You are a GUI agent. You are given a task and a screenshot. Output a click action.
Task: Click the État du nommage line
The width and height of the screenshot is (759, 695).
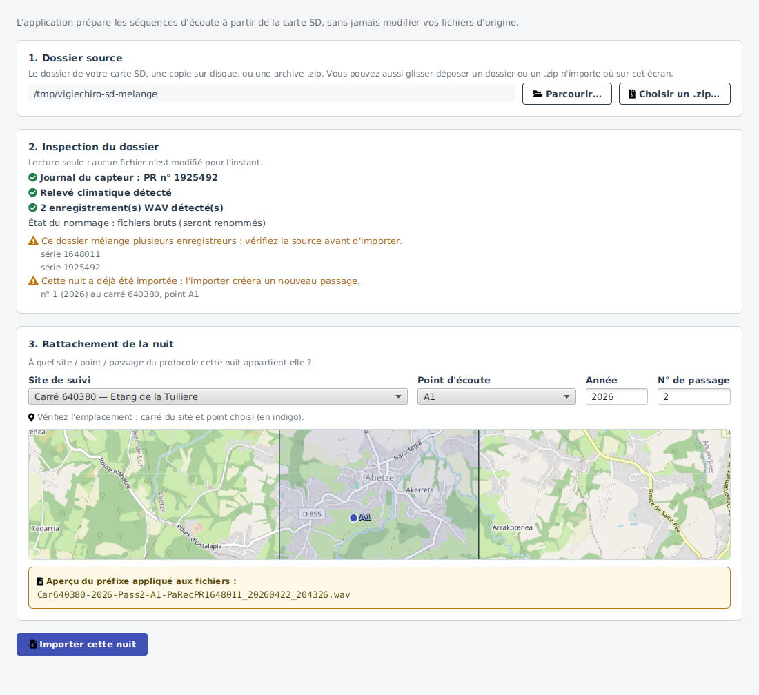pyautogui.click(x=147, y=223)
